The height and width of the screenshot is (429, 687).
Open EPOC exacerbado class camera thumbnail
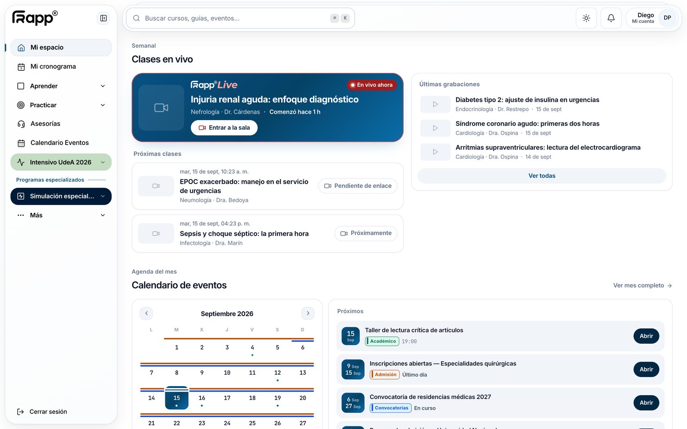click(x=156, y=186)
